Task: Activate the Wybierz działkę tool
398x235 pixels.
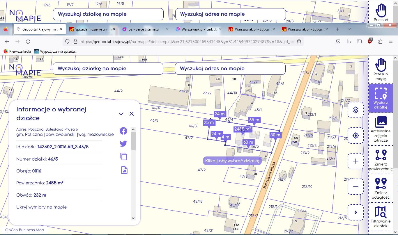Action: click(x=381, y=98)
